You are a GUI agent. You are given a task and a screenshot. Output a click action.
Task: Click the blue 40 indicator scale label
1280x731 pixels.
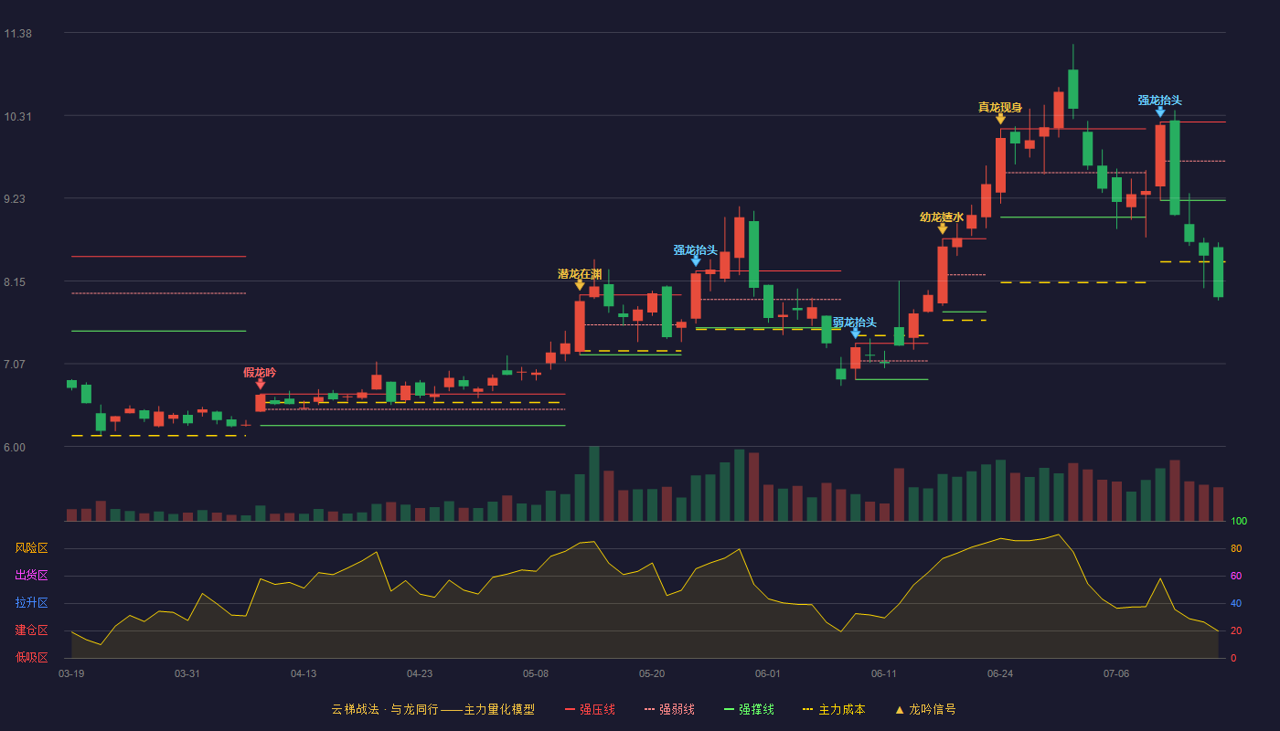point(1236,603)
